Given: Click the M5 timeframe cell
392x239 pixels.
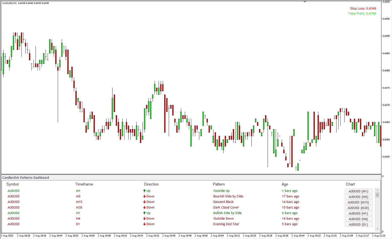Looking at the screenshot, I should (78, 196).
